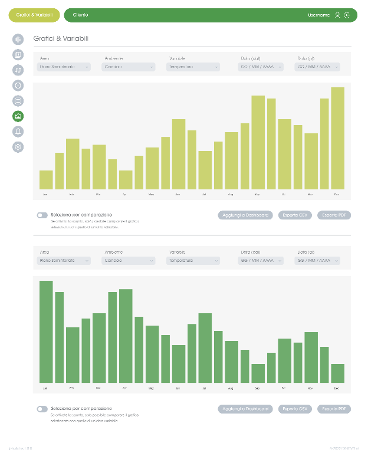Expand Area dropdown in the top filter row
368x456 pixels.
click(64, 67)
